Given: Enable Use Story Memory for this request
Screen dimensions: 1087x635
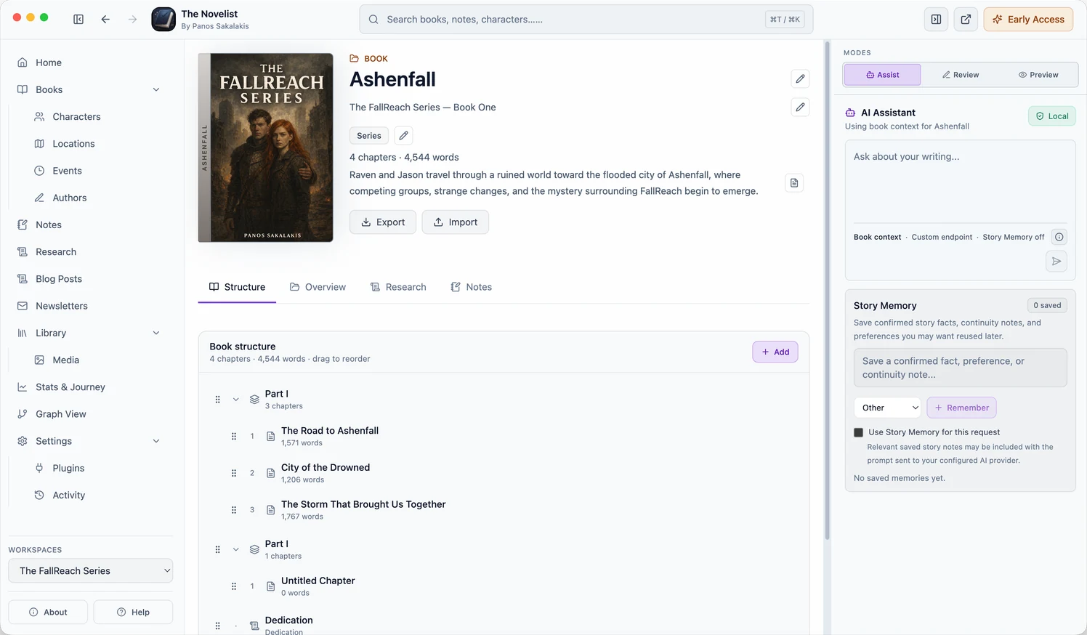Looking at the screenshot, I should [858, 432].
